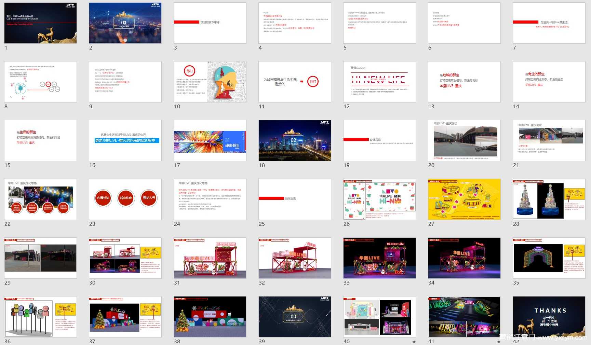Select slide 14 thumbnail

pos(549,82)
